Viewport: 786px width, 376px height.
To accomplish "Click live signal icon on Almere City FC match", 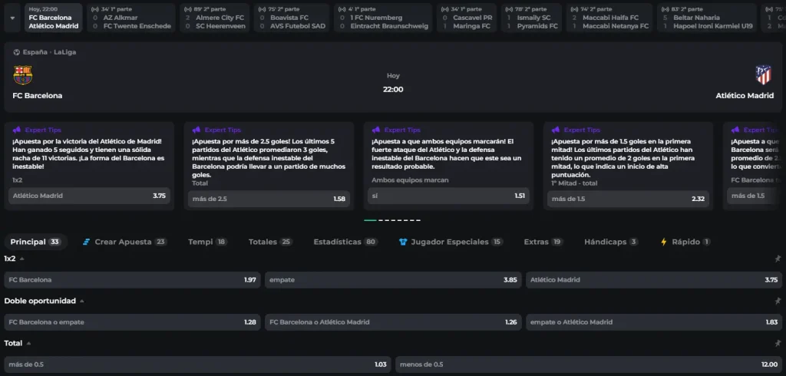I will click(x=188, y=9).
